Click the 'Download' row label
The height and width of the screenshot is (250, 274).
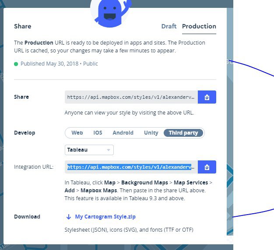point(27,217)
